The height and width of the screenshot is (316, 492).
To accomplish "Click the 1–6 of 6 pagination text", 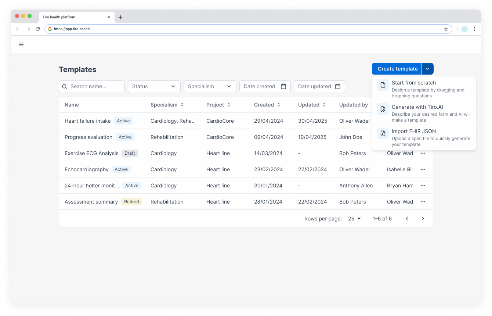I will click(382, 219).
